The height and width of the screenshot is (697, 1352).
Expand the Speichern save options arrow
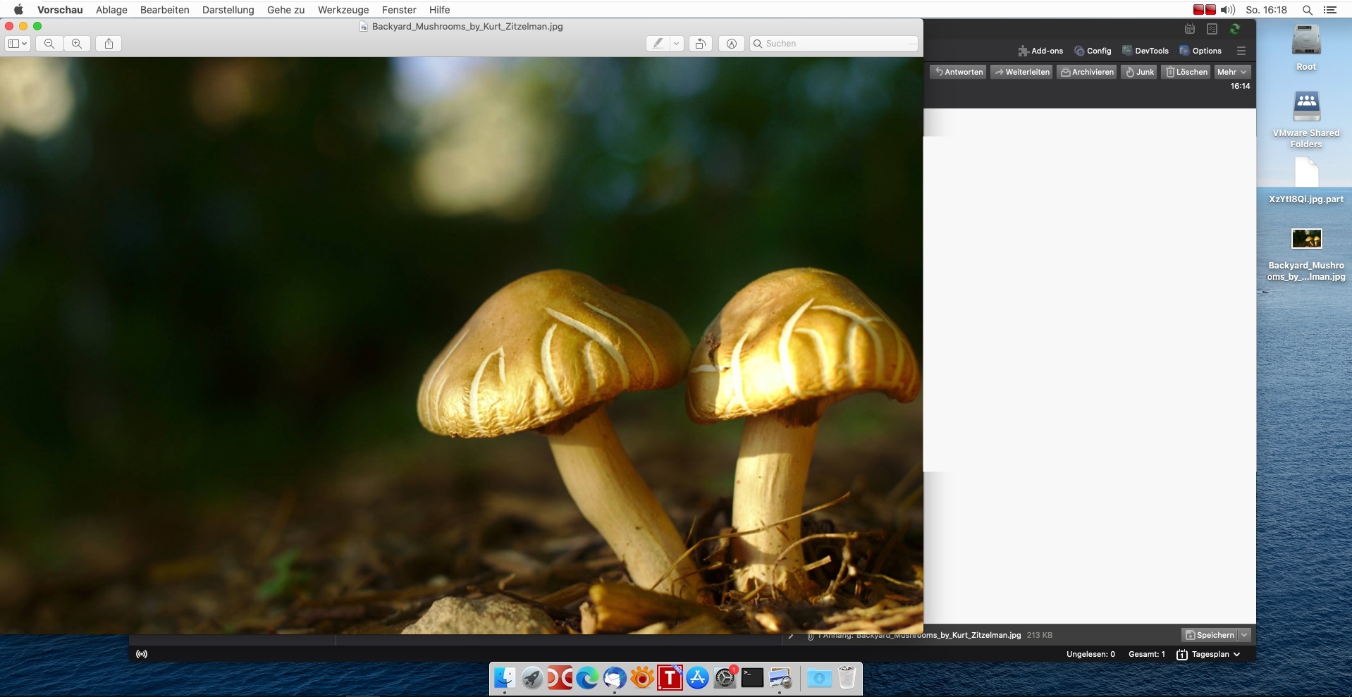(1244, 635)
